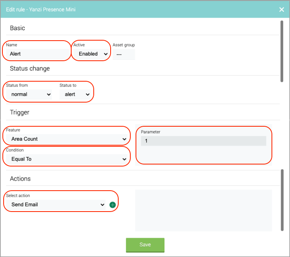Click the upper dialog scrollbar
The width and height of the screenshot is (290, 257).
[x=282, y=51]
